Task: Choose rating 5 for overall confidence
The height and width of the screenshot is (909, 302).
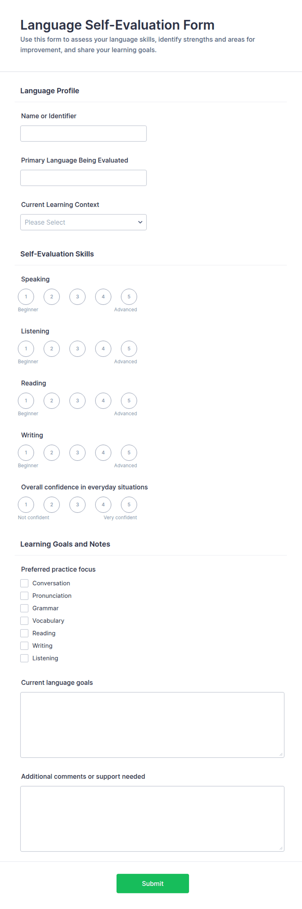Action: click(129, 504)
